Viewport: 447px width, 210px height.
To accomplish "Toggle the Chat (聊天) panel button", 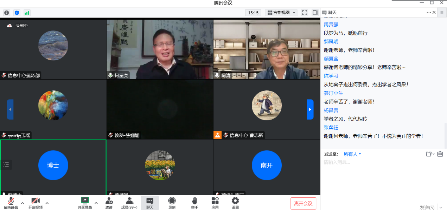I will tap(150, 203).
